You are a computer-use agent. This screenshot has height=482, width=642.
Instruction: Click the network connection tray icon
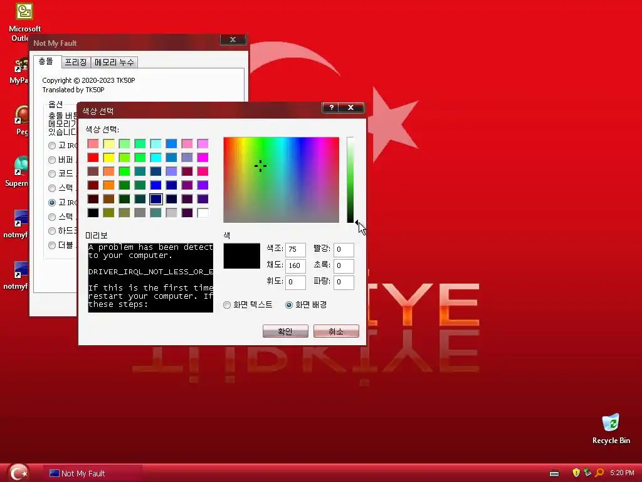(x=587, y=473)
